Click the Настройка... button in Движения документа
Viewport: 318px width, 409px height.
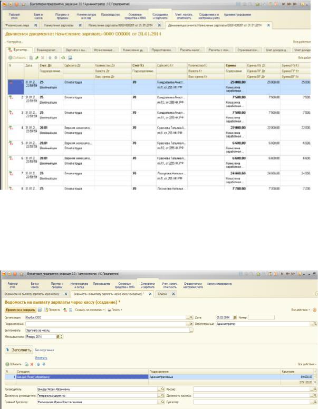point(15,42)
